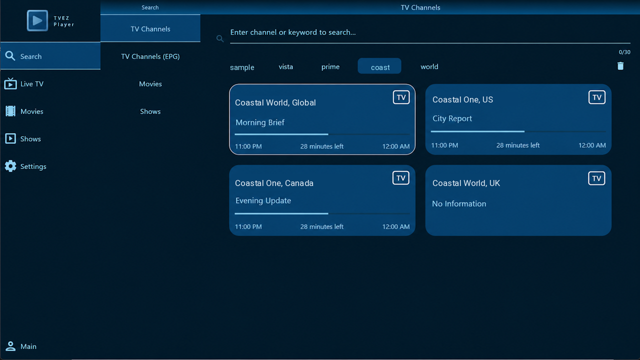Click the Search magnifier icon in sidebar
Screen dimensions: 640x360
point(10,56)
